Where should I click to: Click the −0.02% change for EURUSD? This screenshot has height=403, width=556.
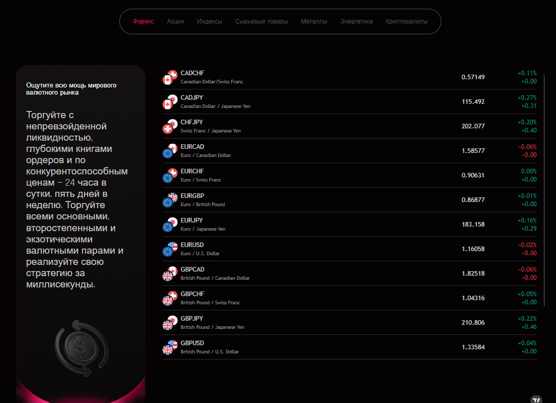pyautogui.click(x=527, y=245)
